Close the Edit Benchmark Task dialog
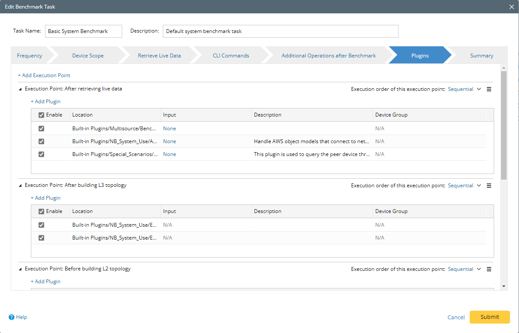 click(x=511, y=7)
